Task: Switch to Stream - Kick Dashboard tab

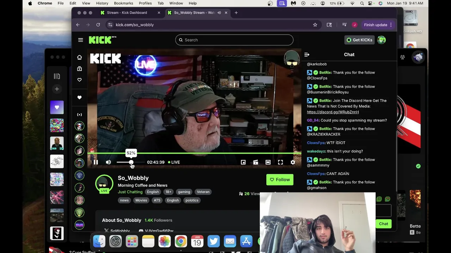Action: tap(130, 13)
